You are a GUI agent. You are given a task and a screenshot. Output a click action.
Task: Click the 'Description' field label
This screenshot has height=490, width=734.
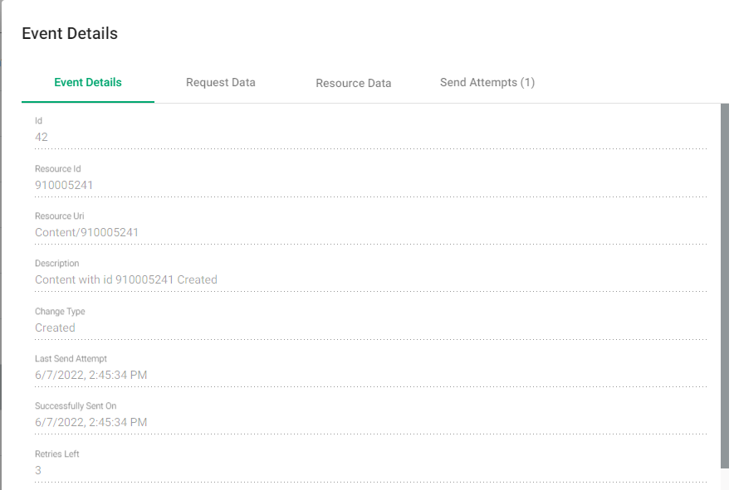point(57,264)
